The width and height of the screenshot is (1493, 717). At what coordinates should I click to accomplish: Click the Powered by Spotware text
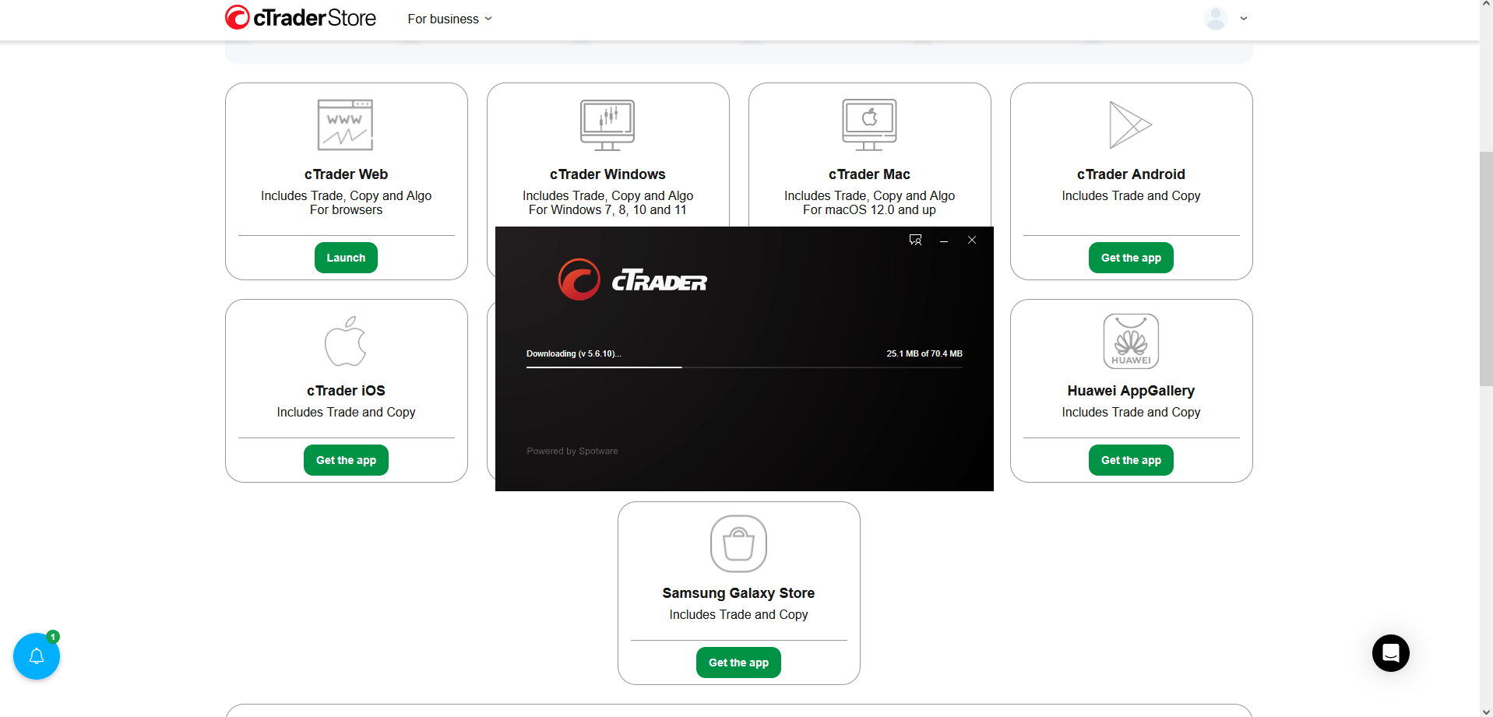click(572, 451)
